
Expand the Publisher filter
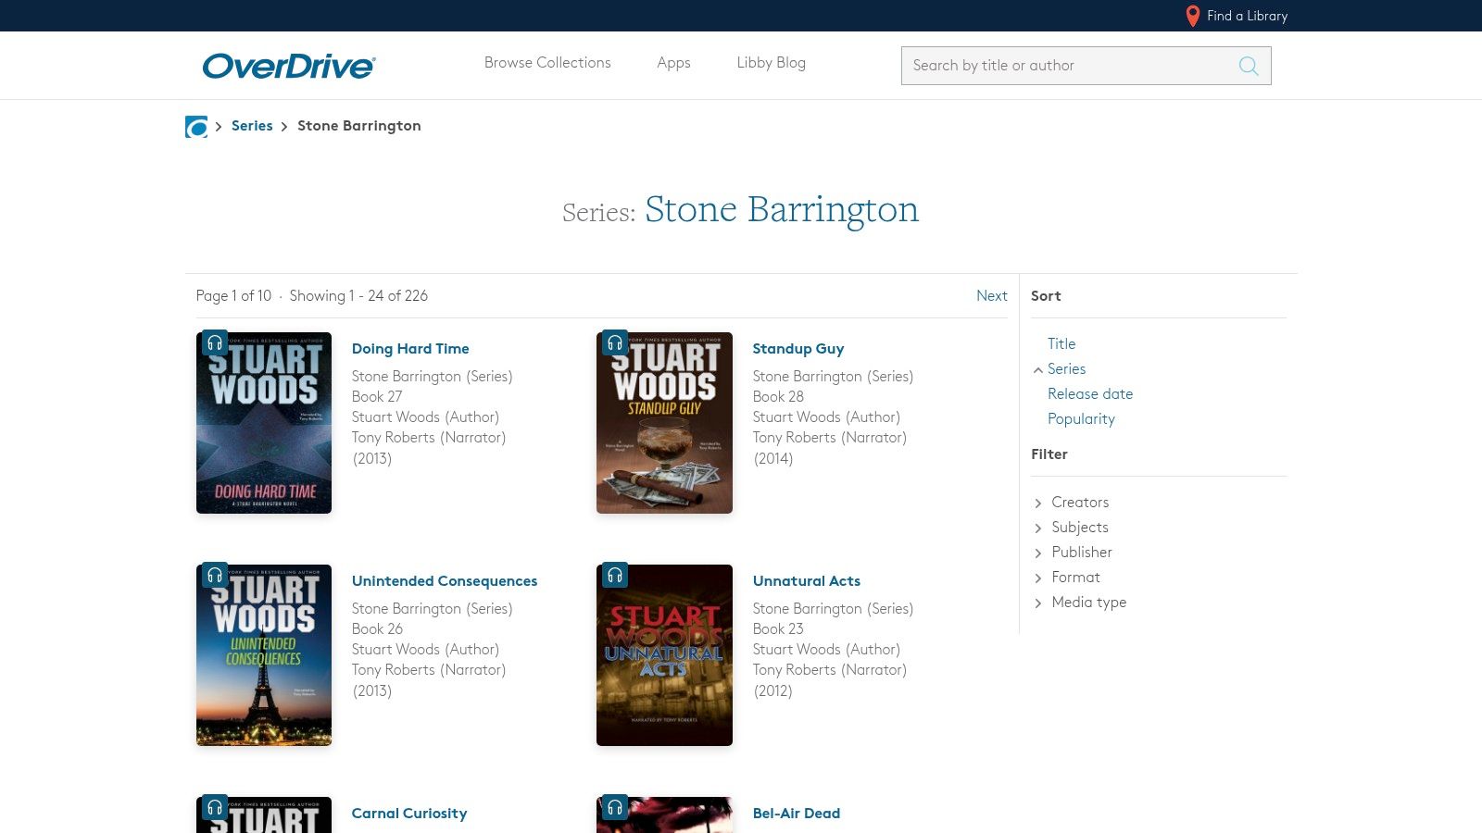click(1081, 552)
